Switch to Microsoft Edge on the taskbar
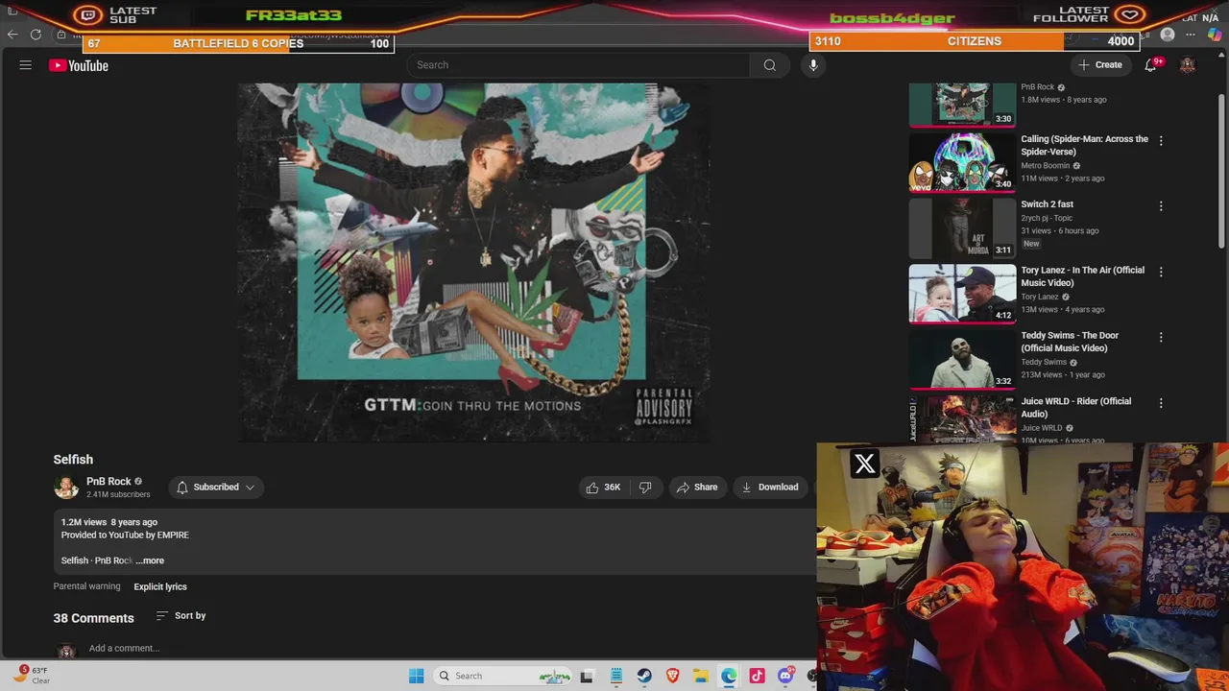1229x691 pixels. pos(729,676)
